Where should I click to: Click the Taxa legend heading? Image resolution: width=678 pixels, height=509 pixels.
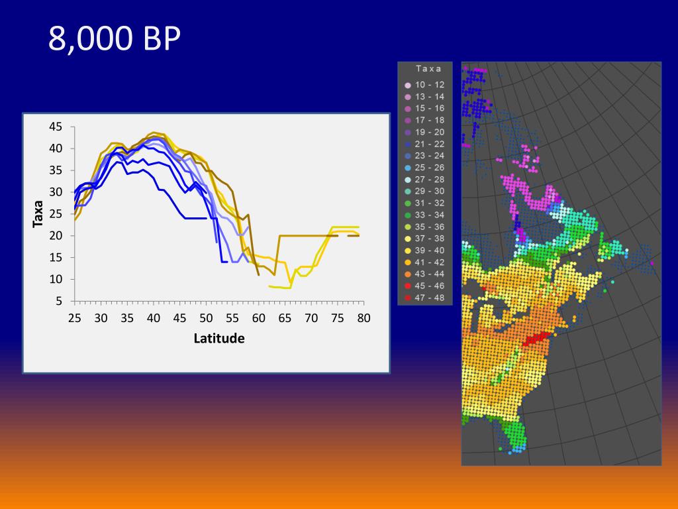click(x=428, y=68)
